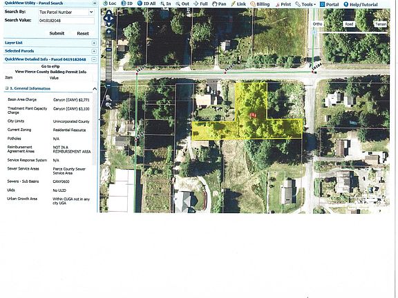398x298 pixels.
Task: Select the 'Current Zoning' label
Action: (19, 130)
